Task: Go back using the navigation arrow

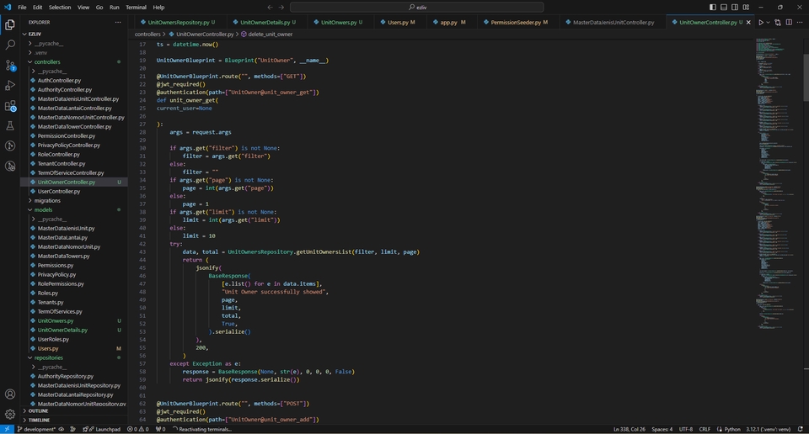Action: [270, 8]
